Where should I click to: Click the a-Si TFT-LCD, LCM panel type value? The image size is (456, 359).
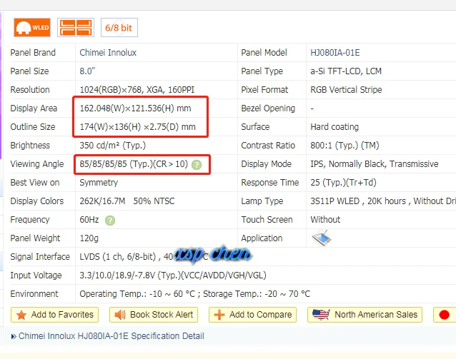click(346, 71)
